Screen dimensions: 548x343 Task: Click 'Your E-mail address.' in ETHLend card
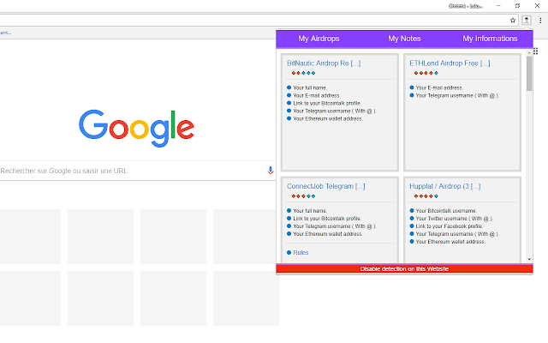pyautogui.click(x=439, y=87)
